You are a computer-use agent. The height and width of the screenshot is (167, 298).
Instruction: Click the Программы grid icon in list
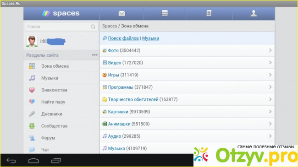pos(105,87)
